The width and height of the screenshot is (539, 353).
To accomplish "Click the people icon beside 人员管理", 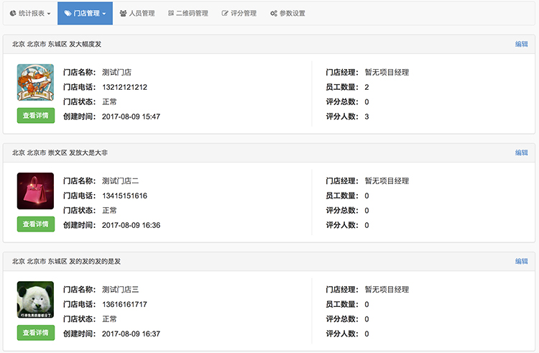I will 123,14.
